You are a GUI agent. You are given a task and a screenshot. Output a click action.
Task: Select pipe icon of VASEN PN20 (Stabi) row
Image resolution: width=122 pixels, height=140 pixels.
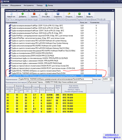click(x=10, y=63)
